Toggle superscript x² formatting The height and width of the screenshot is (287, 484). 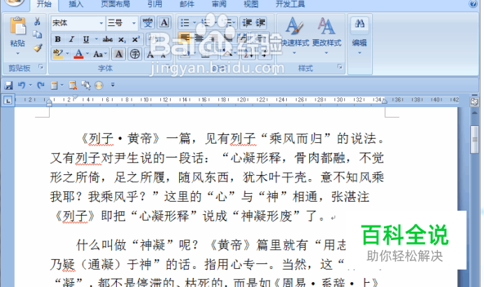click(136, 39)
